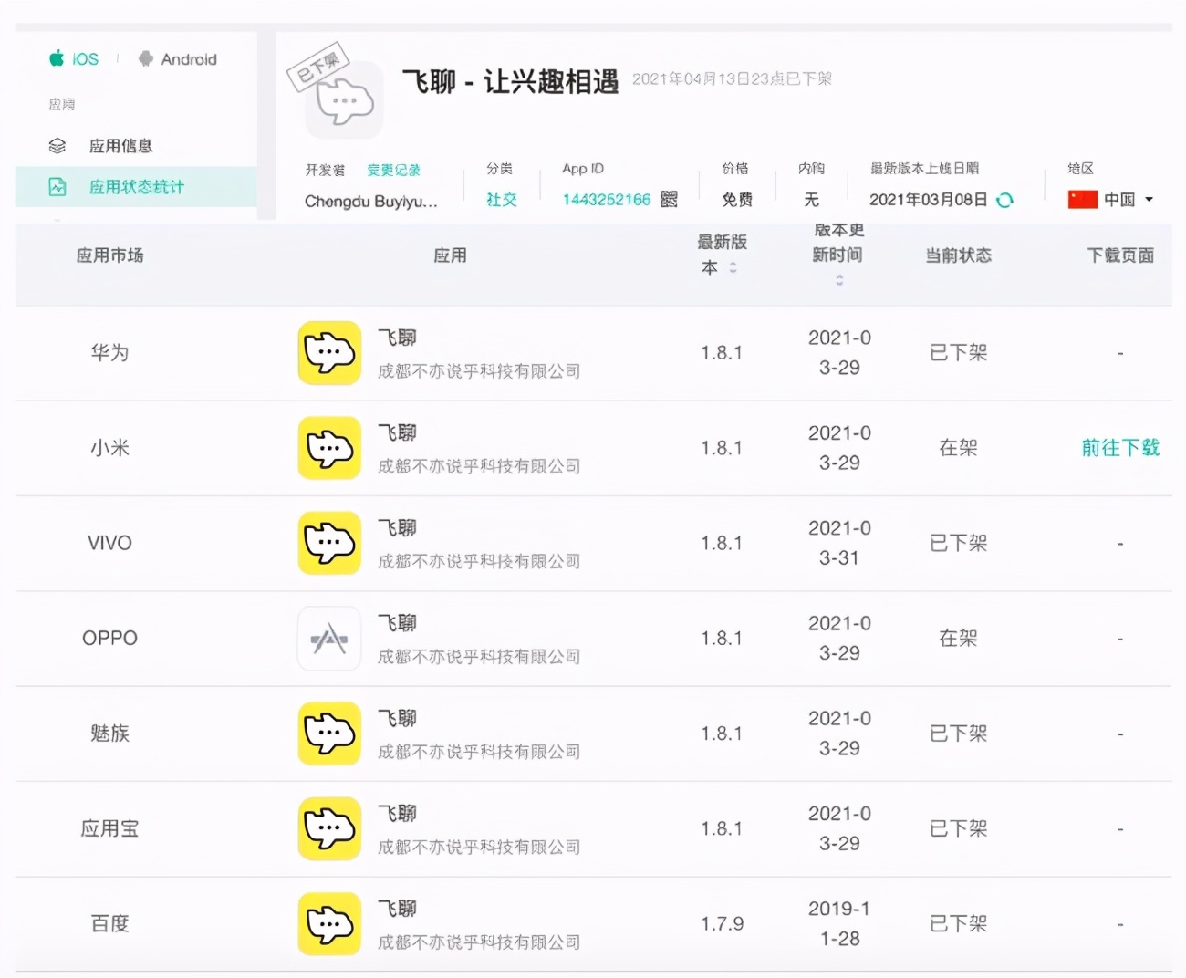This screenshot has height=978, width=1186.
Task: Click the 飞聊 app icon in the header
Action: click(344, 99)
